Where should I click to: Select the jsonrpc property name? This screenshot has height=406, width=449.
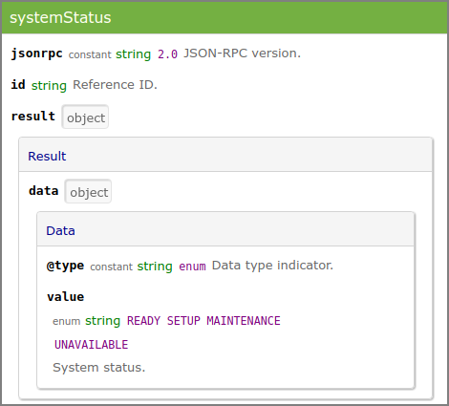(37, 53)
